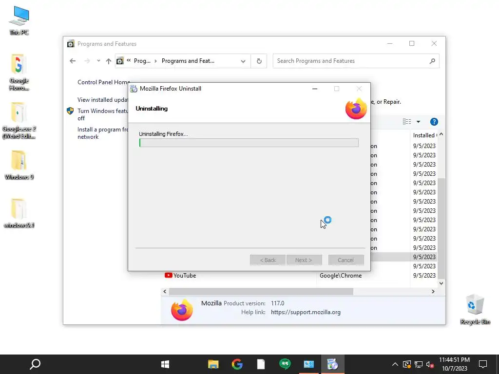Open Install a program from network link
The image size is (499, 374).
(102, 133)
